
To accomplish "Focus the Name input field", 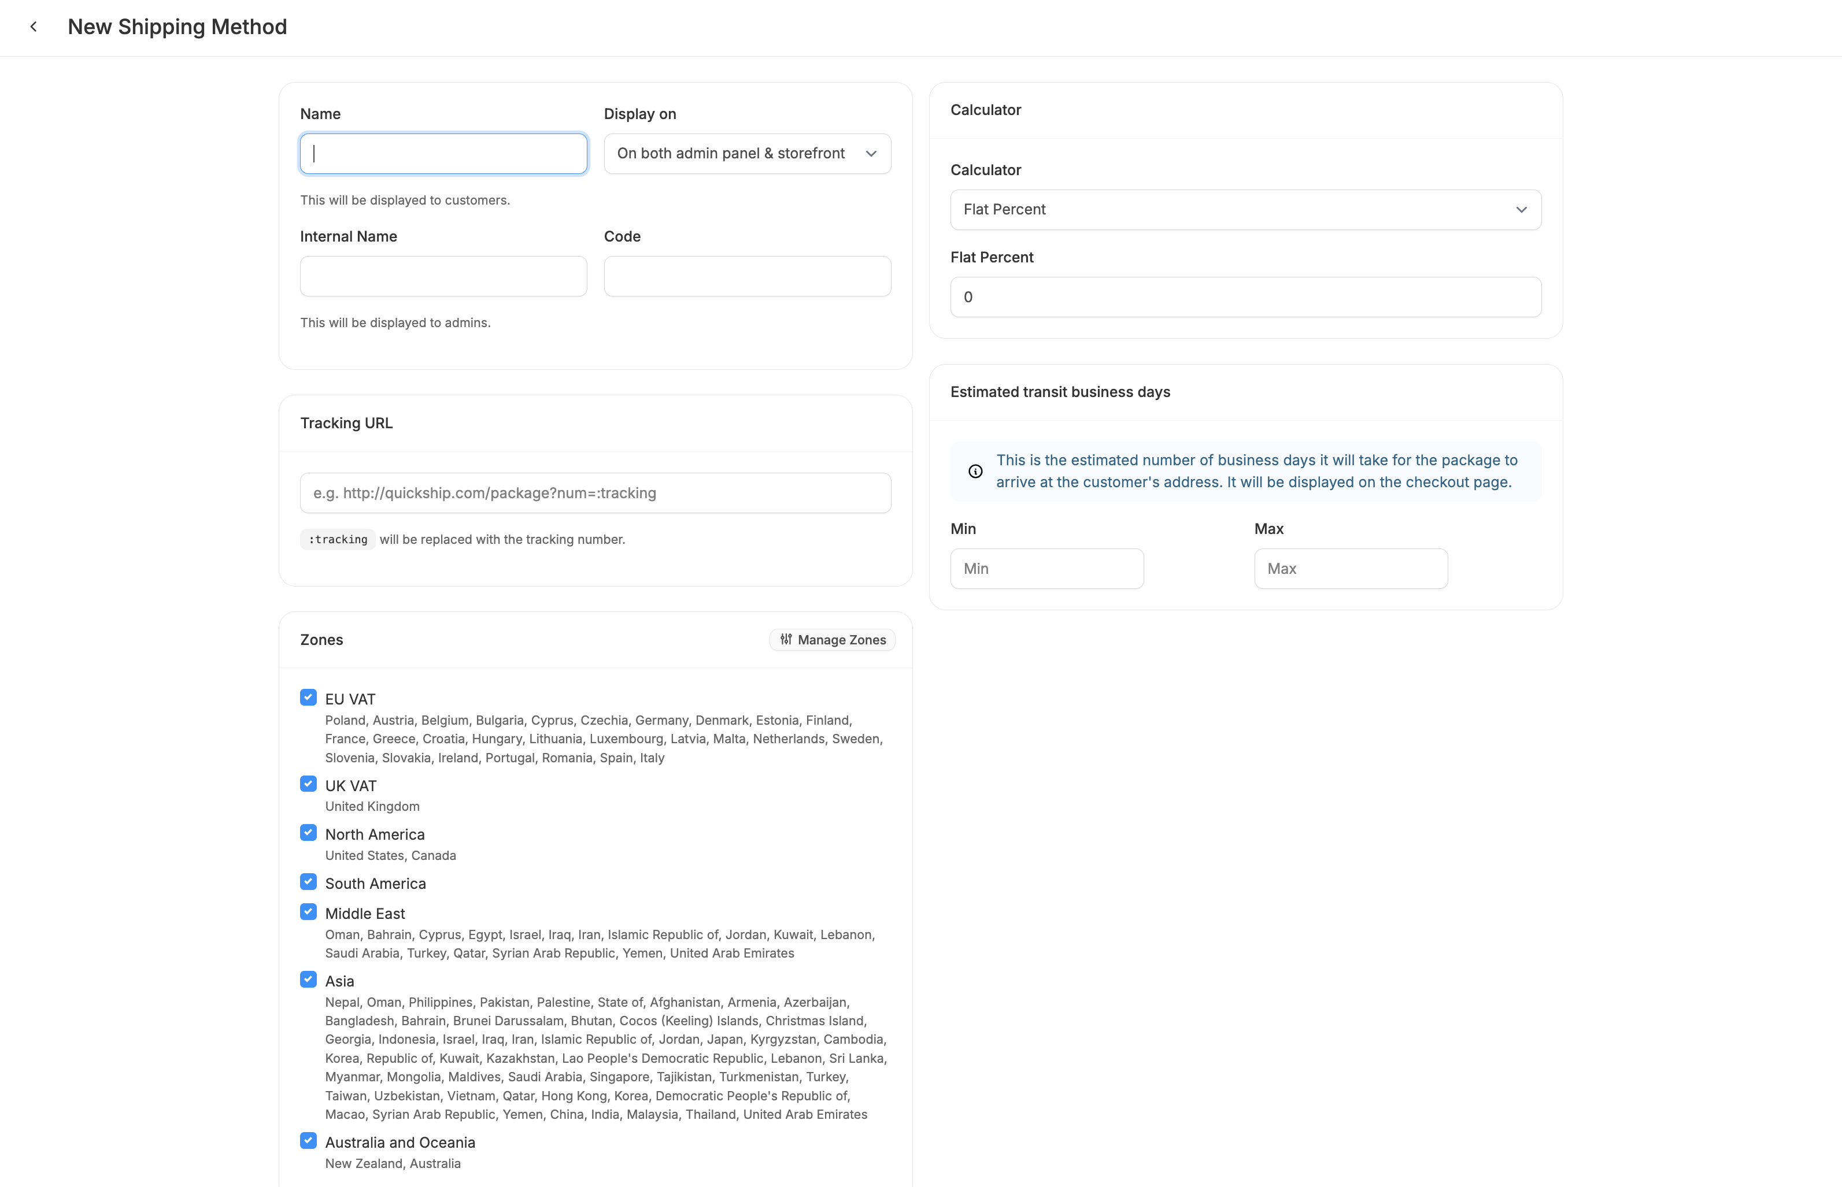I will click(443, 153).
